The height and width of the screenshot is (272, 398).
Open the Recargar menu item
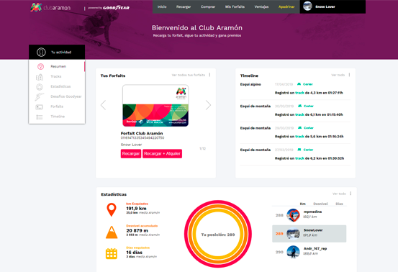[x=184, y=6]
